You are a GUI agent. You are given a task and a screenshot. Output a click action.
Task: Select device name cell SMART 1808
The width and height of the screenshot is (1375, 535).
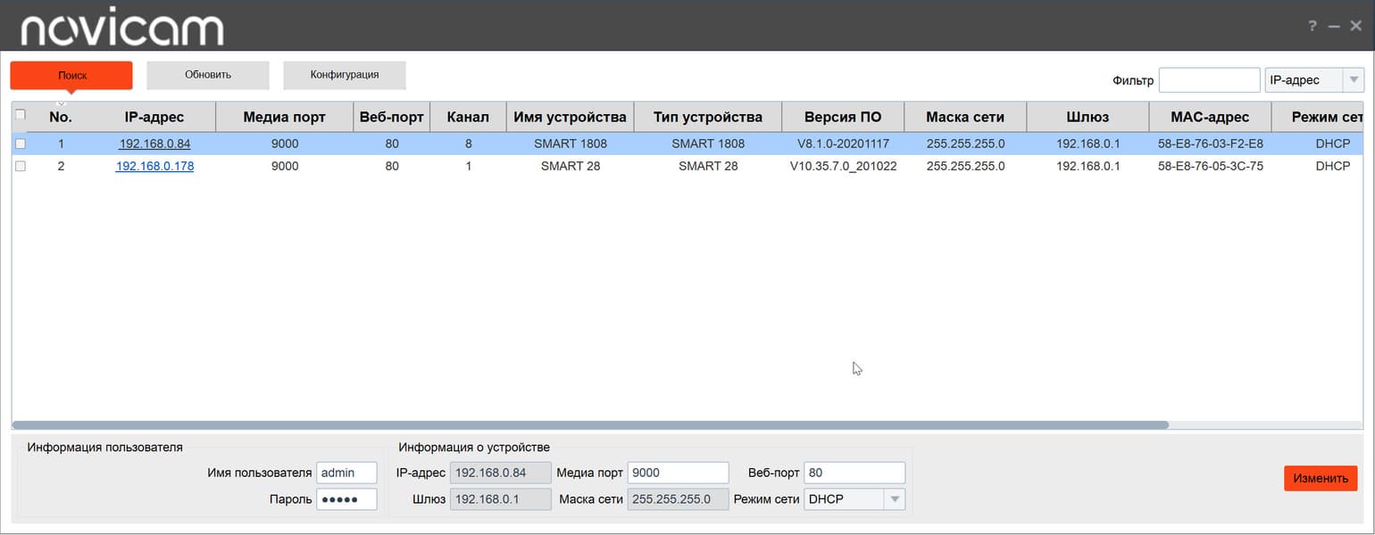(x=570, y=144)
